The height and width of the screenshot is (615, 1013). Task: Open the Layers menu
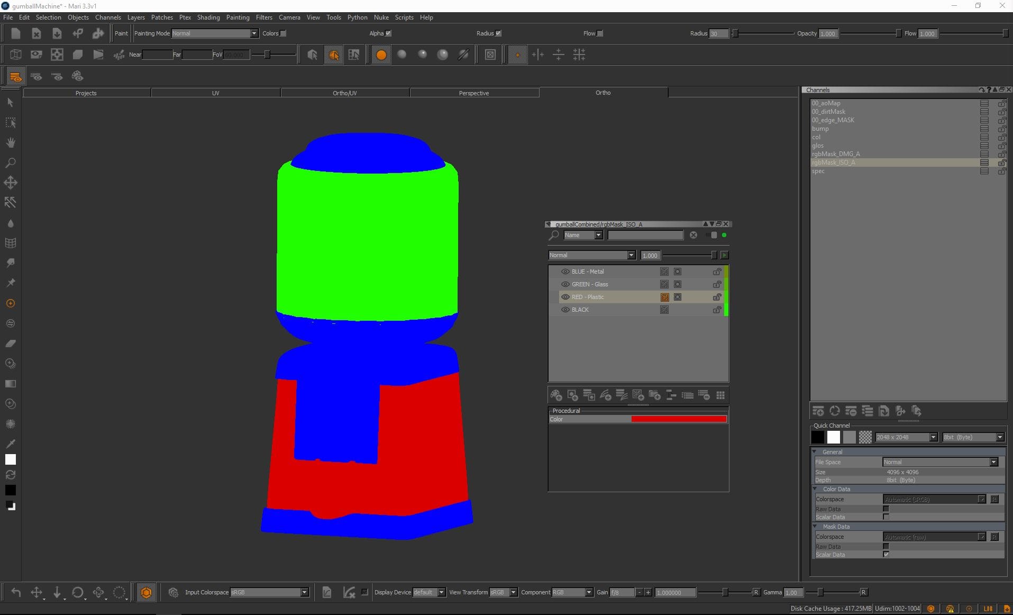(136, 17)
